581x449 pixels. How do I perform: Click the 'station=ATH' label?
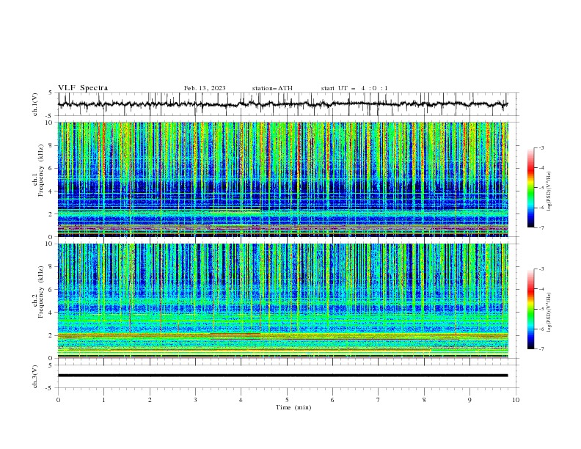272,88
